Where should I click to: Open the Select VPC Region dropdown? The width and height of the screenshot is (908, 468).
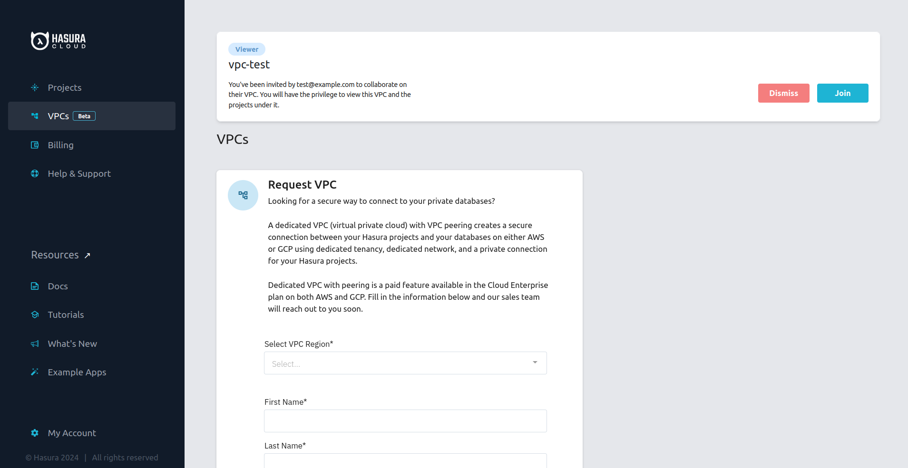pyautogui.click(x=405, y=363)
